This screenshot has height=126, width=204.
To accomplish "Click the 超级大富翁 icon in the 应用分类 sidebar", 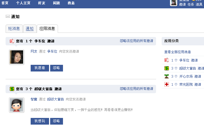I will point(167,68).
